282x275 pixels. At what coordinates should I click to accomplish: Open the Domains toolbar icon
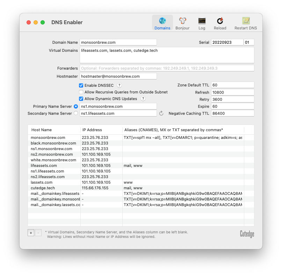[x=162, y=23]
